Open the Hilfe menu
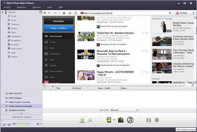 (61, 7)
